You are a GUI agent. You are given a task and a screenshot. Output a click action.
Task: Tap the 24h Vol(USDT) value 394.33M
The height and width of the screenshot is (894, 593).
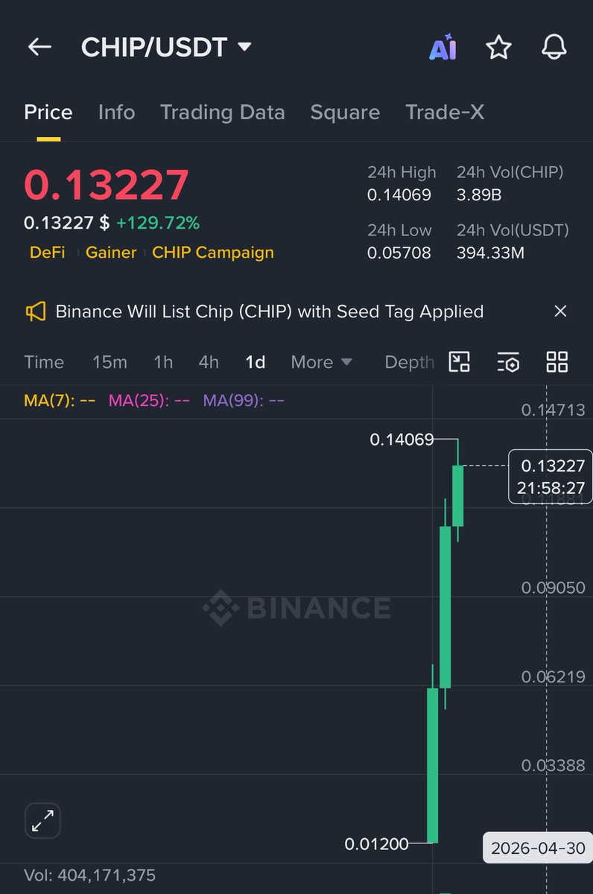click(x=490, y=253)
